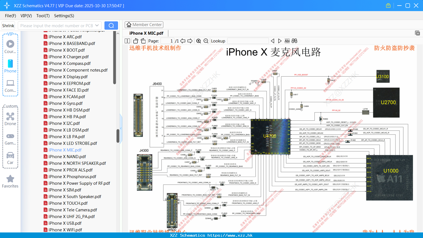Image resolution: width=423 pixels, height=238 pixels.
Task: Open iPhone X SIM.pdf
Action: click(65, 190)
